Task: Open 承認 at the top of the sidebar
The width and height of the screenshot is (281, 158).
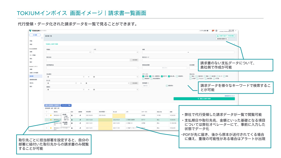Action: click(x=31, y=44)
